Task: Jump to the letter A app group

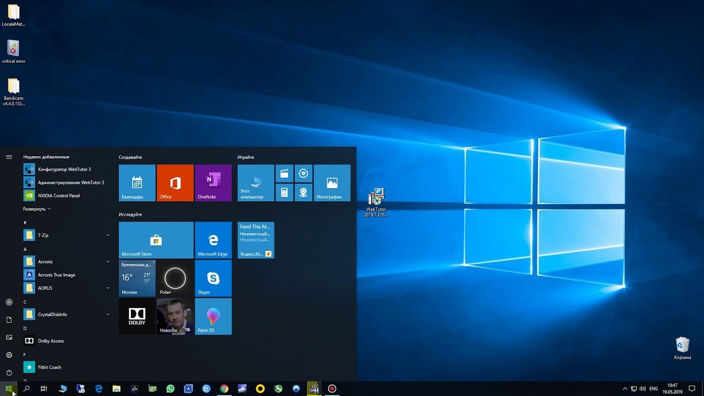Action: click(25, 249)
